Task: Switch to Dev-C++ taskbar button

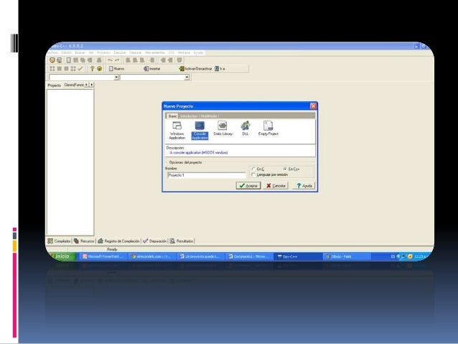Action: point(298,256)
